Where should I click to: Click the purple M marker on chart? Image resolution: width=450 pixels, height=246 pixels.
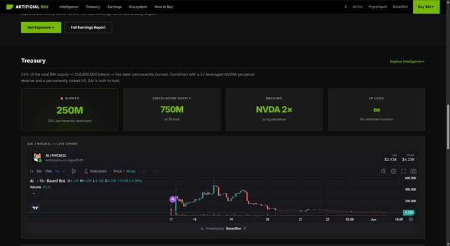coord(172,199)
